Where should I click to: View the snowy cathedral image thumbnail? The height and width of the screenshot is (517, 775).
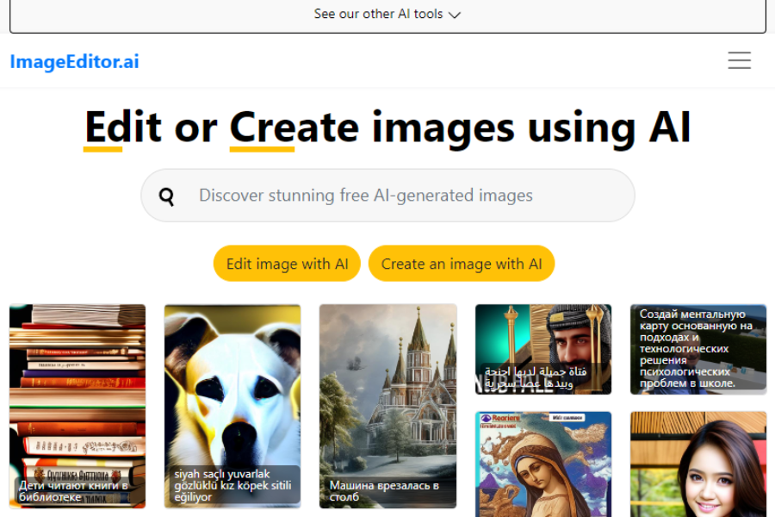[x=387, y=388]
